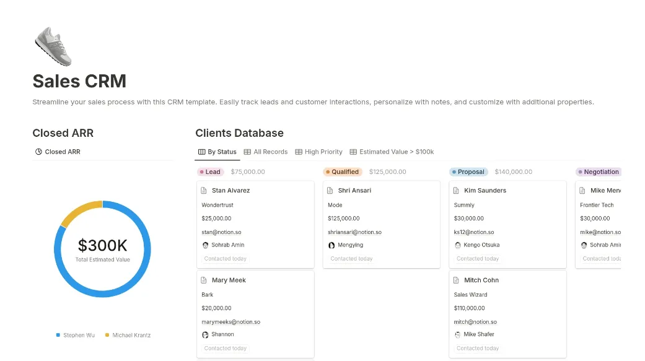
Task: Click Kengo Otsuka avatar on Kim Saunders card
Action: (457, 245)
